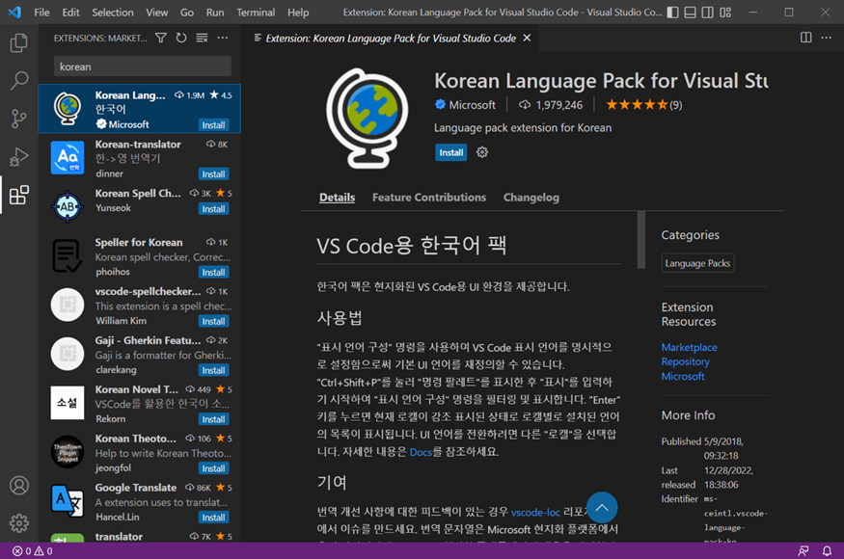The image size is (844, 559).
Task: Open the Edit menu
Action: [x=70, y=13]
